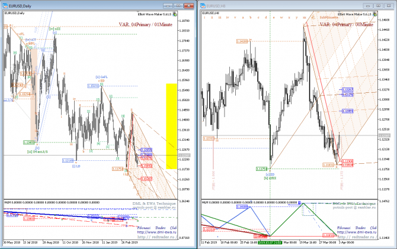Click gray current price marker on H8 price axis
This screenshot has width=397, height=249.
pos(385,136)
